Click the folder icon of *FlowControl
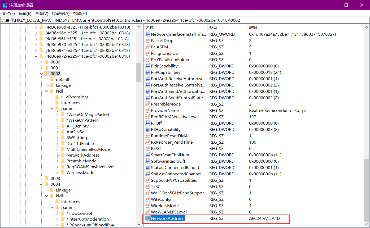This screenshot has height=228, width=370. 62,213
